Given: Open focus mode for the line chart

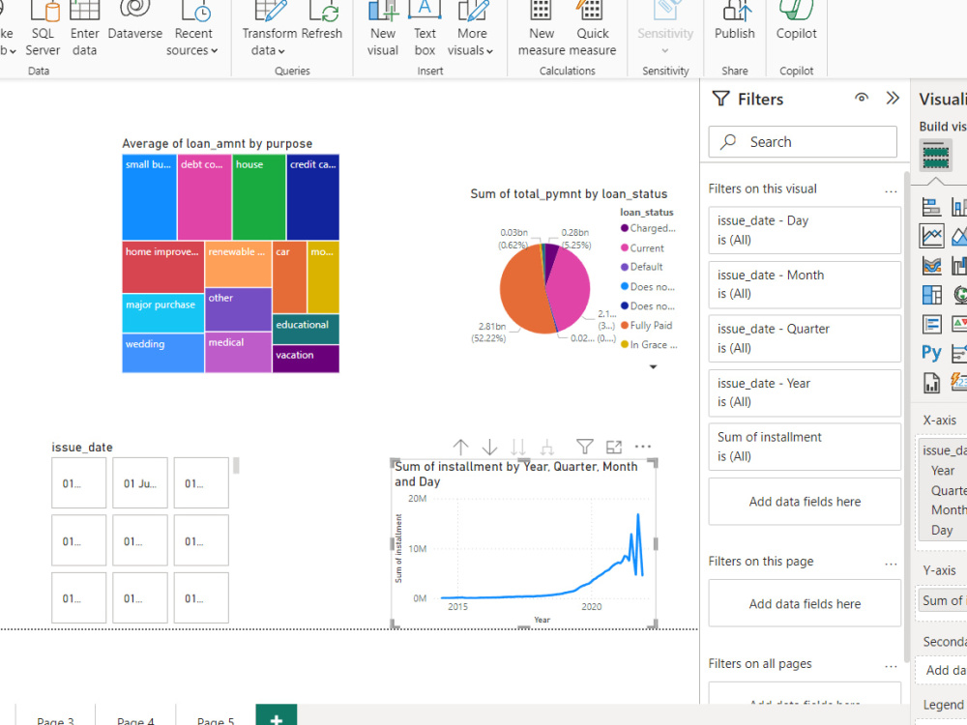Looking at the screenshot, I should pos(614,447).
